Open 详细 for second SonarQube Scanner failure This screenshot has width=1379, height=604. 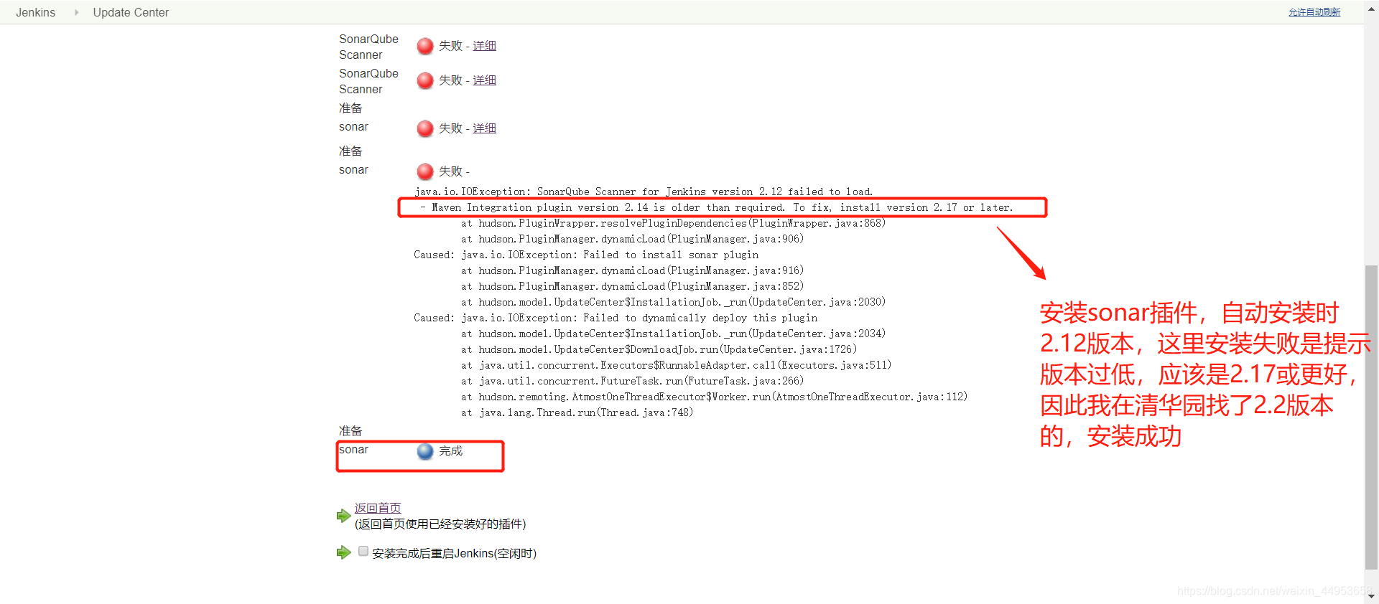pyautogui.click(x=484, y=80)
